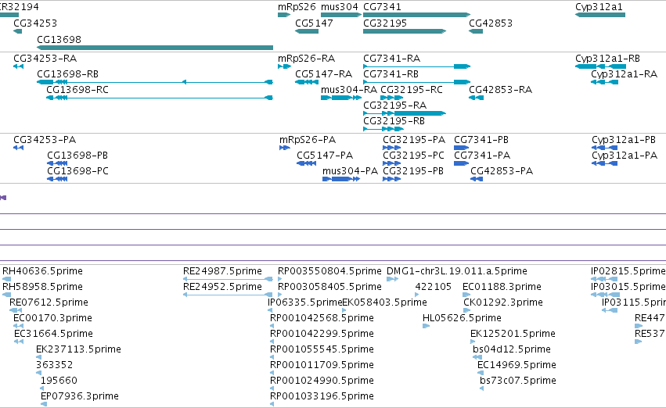Screen dimensions: 666x408
Task: Click the CG32195-RC transcript label
Action: click(x=412, y=90)
